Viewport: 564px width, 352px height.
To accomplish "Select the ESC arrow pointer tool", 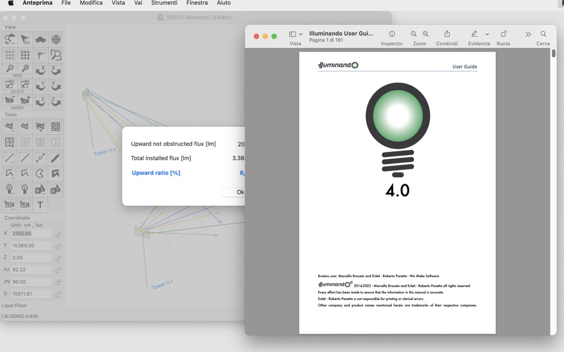I will click(x=25, y=39).
